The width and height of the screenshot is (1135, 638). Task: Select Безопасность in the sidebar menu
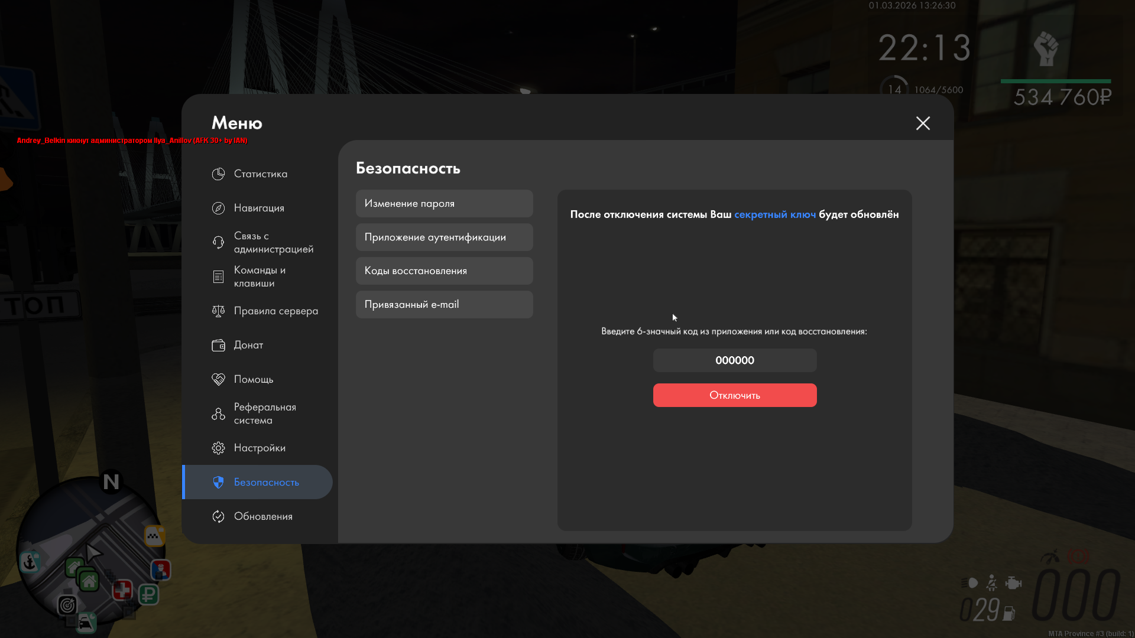(266, 482)
